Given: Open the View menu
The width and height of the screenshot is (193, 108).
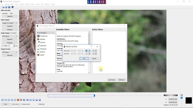Looking at the screenshot, I should pyautogui.click(x=17, y=4).
